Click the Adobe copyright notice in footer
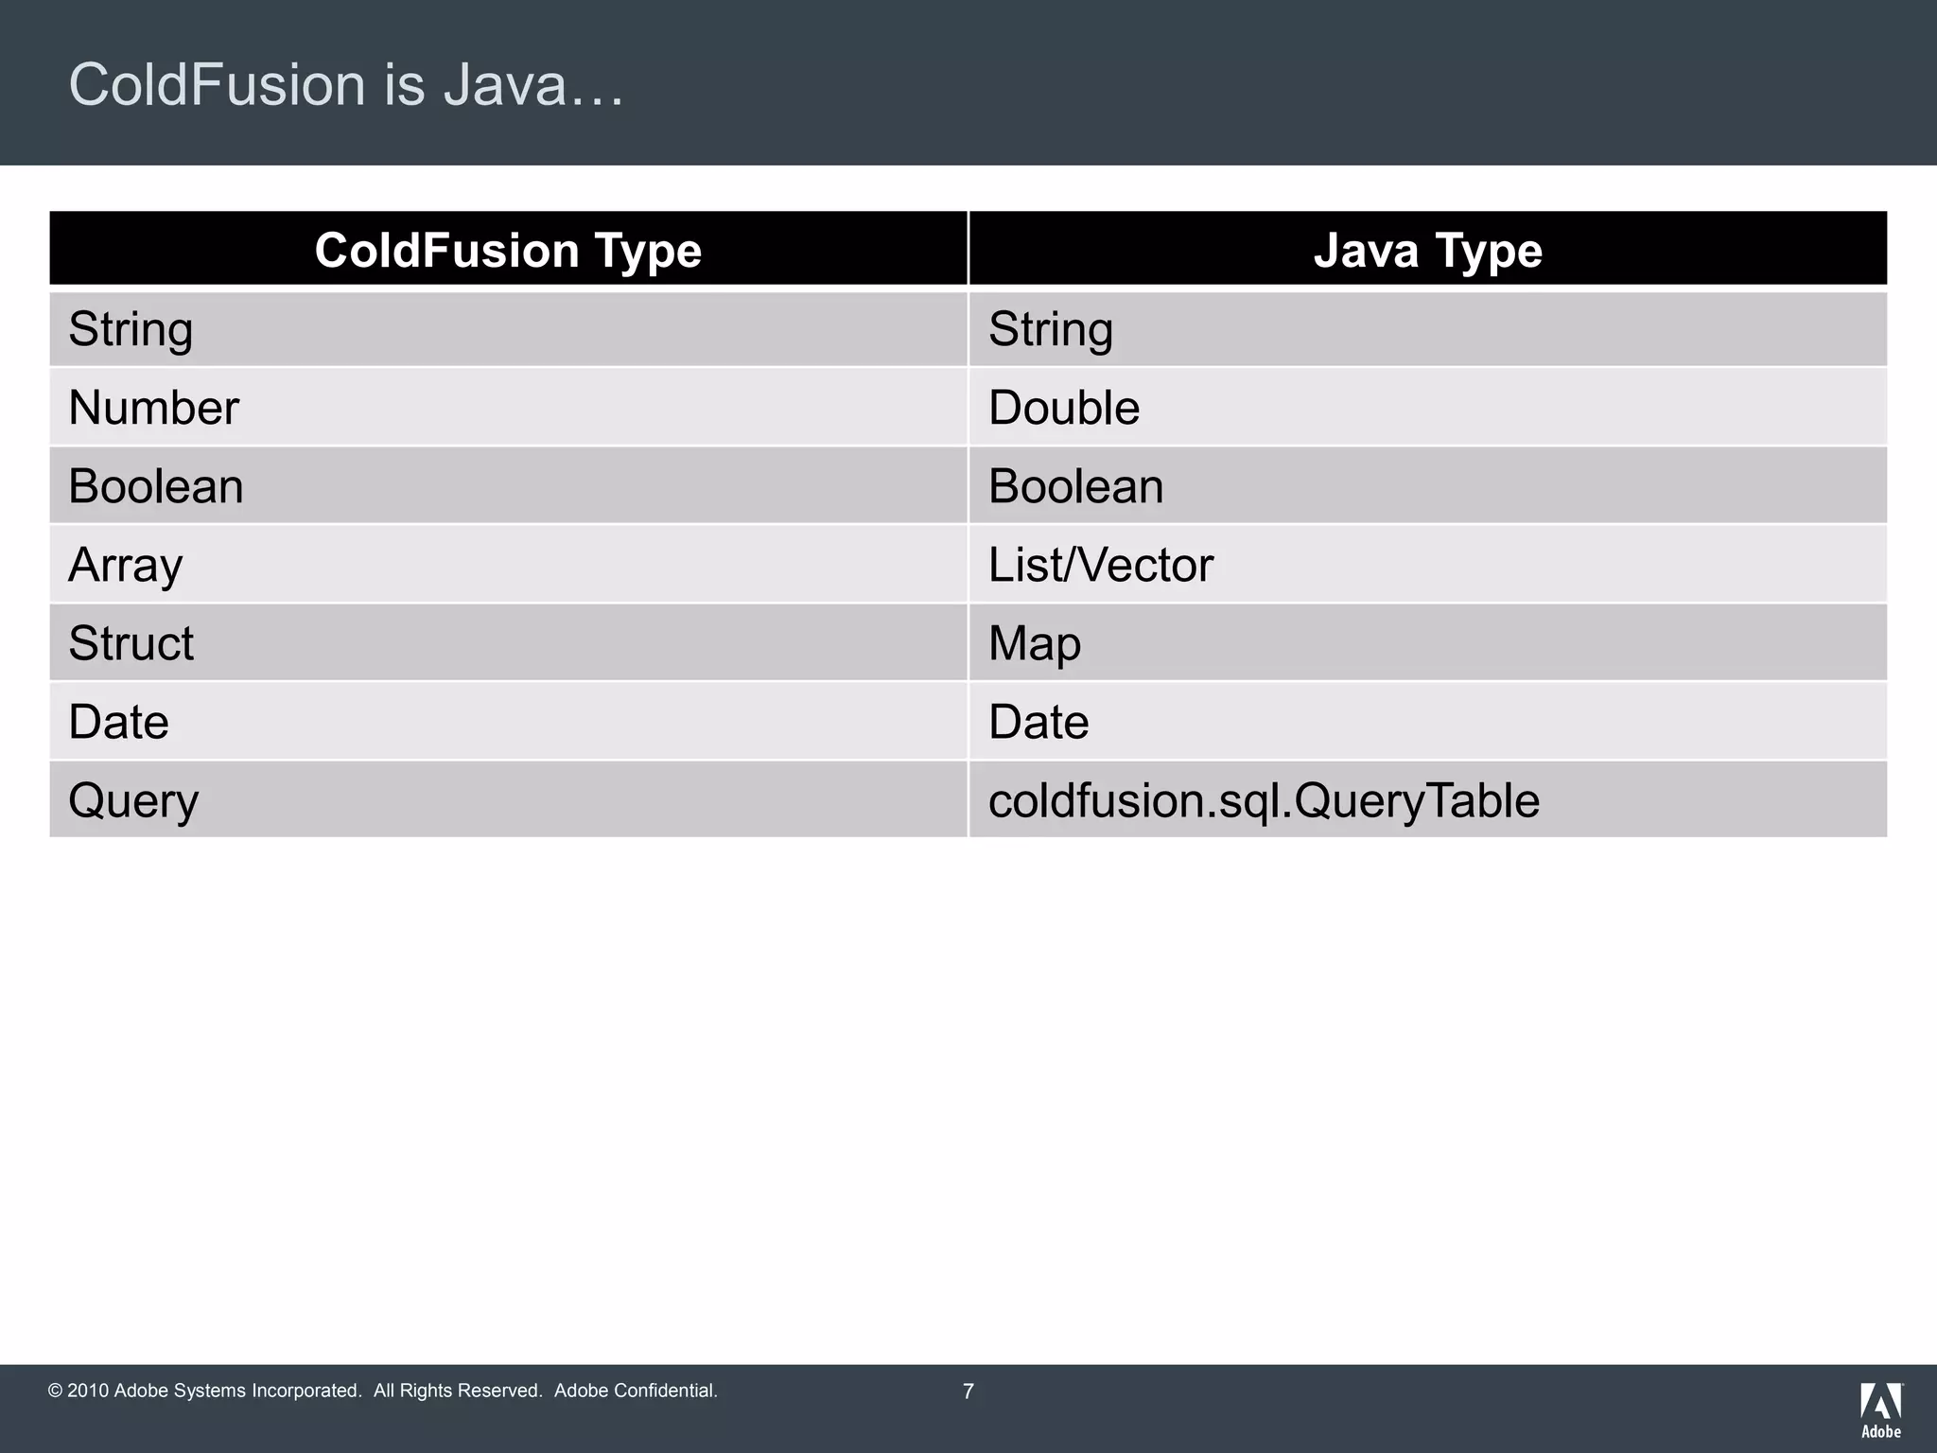 (383, 1391)
